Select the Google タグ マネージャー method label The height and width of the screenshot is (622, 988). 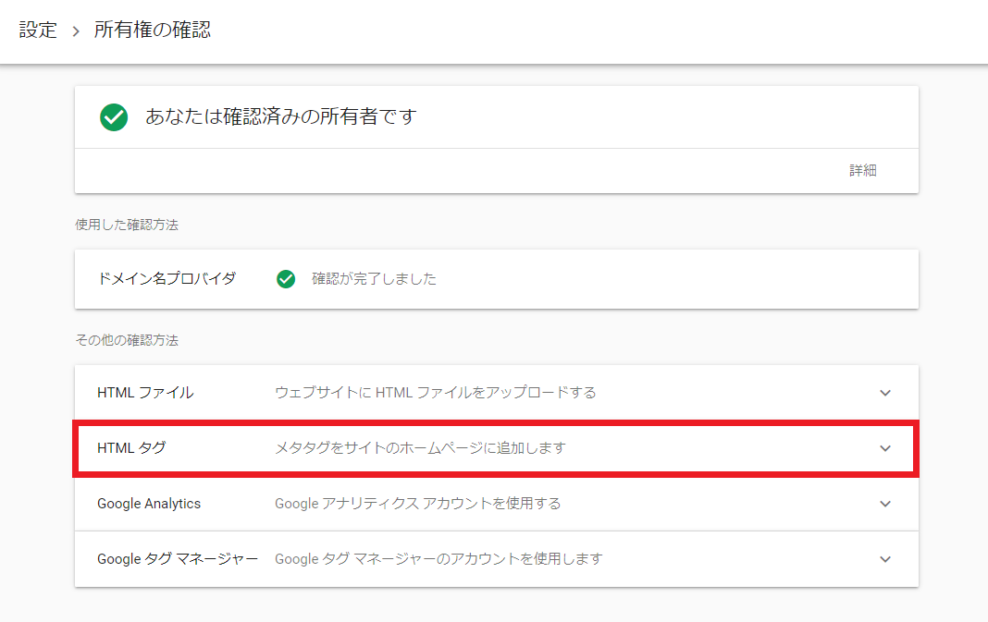pyautogui.click(x=177, y=559)
